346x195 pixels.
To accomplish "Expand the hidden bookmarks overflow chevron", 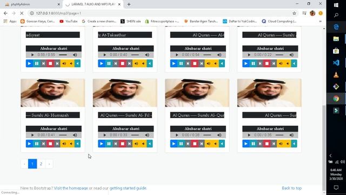I will 321,21.
